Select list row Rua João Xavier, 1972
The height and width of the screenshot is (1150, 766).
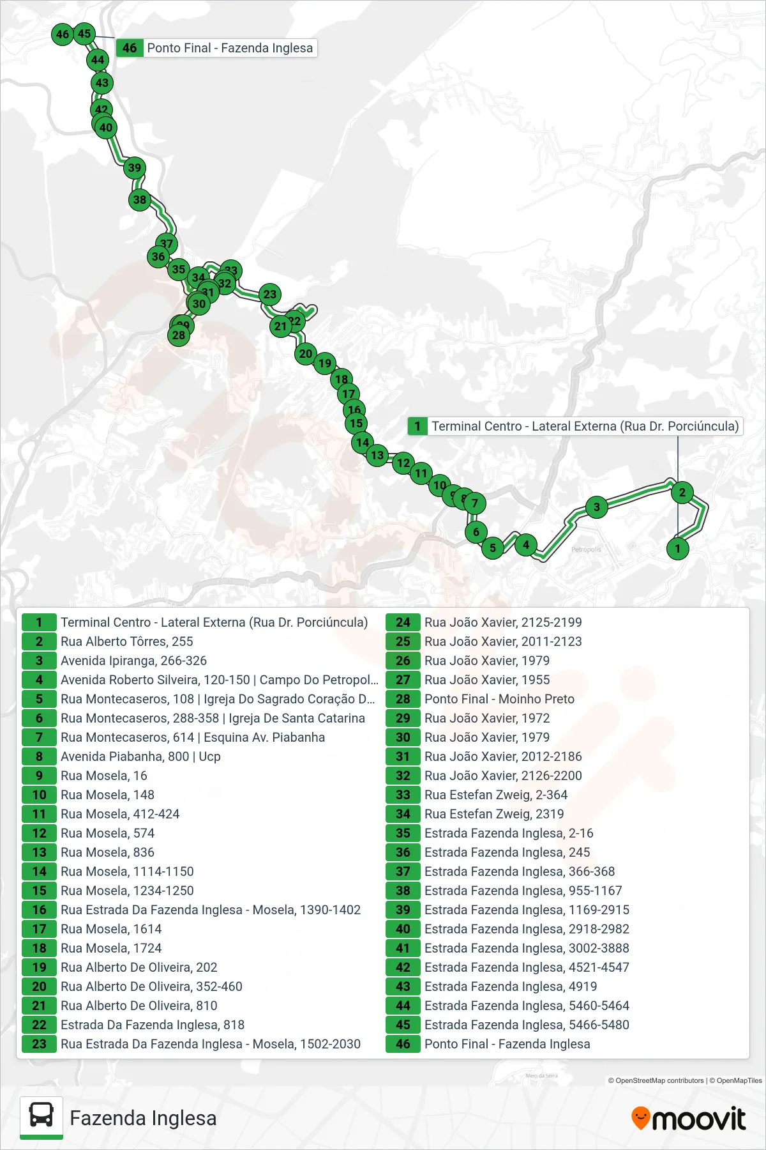pyautogui.click(x=564, y=718)
